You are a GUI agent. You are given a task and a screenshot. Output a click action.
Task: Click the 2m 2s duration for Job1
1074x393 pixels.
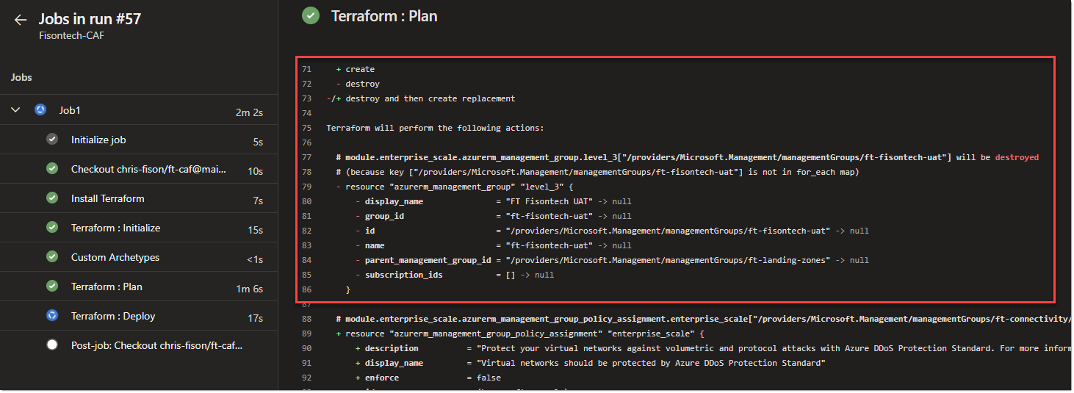click(250, 112)
